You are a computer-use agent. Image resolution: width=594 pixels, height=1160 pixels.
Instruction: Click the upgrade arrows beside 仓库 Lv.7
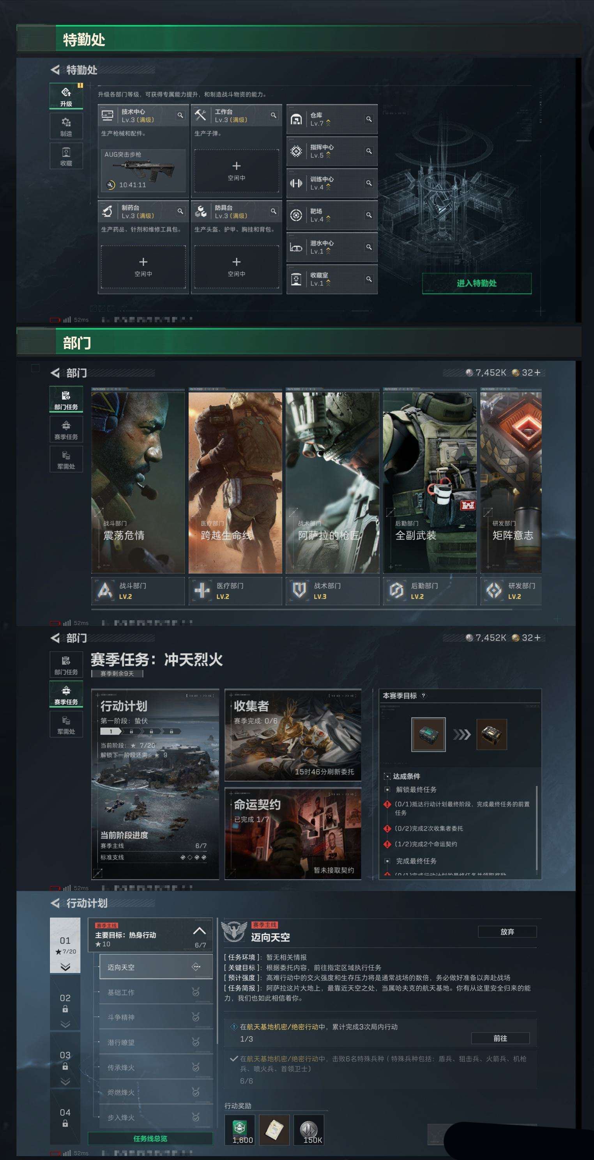click(x=328, y=123)
